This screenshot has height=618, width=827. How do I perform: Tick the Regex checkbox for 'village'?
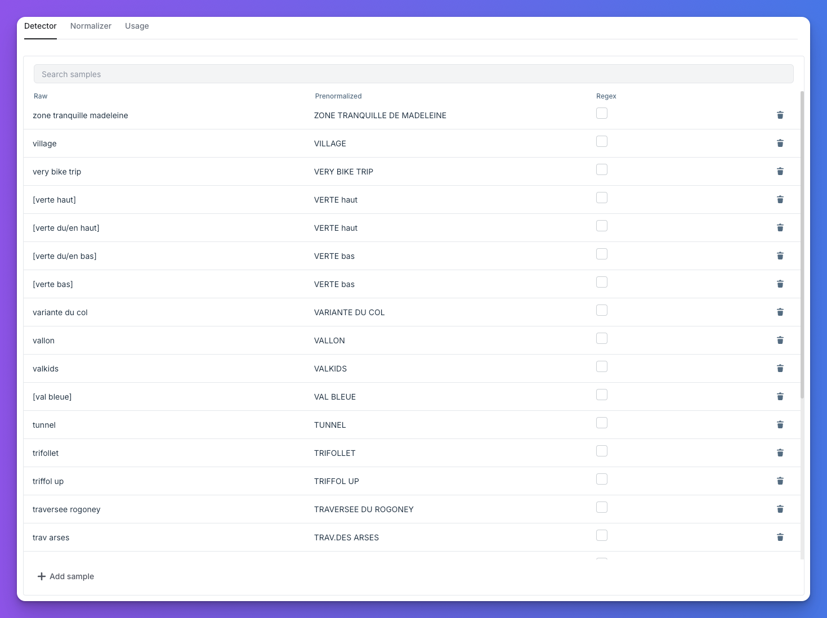[602, 141]
